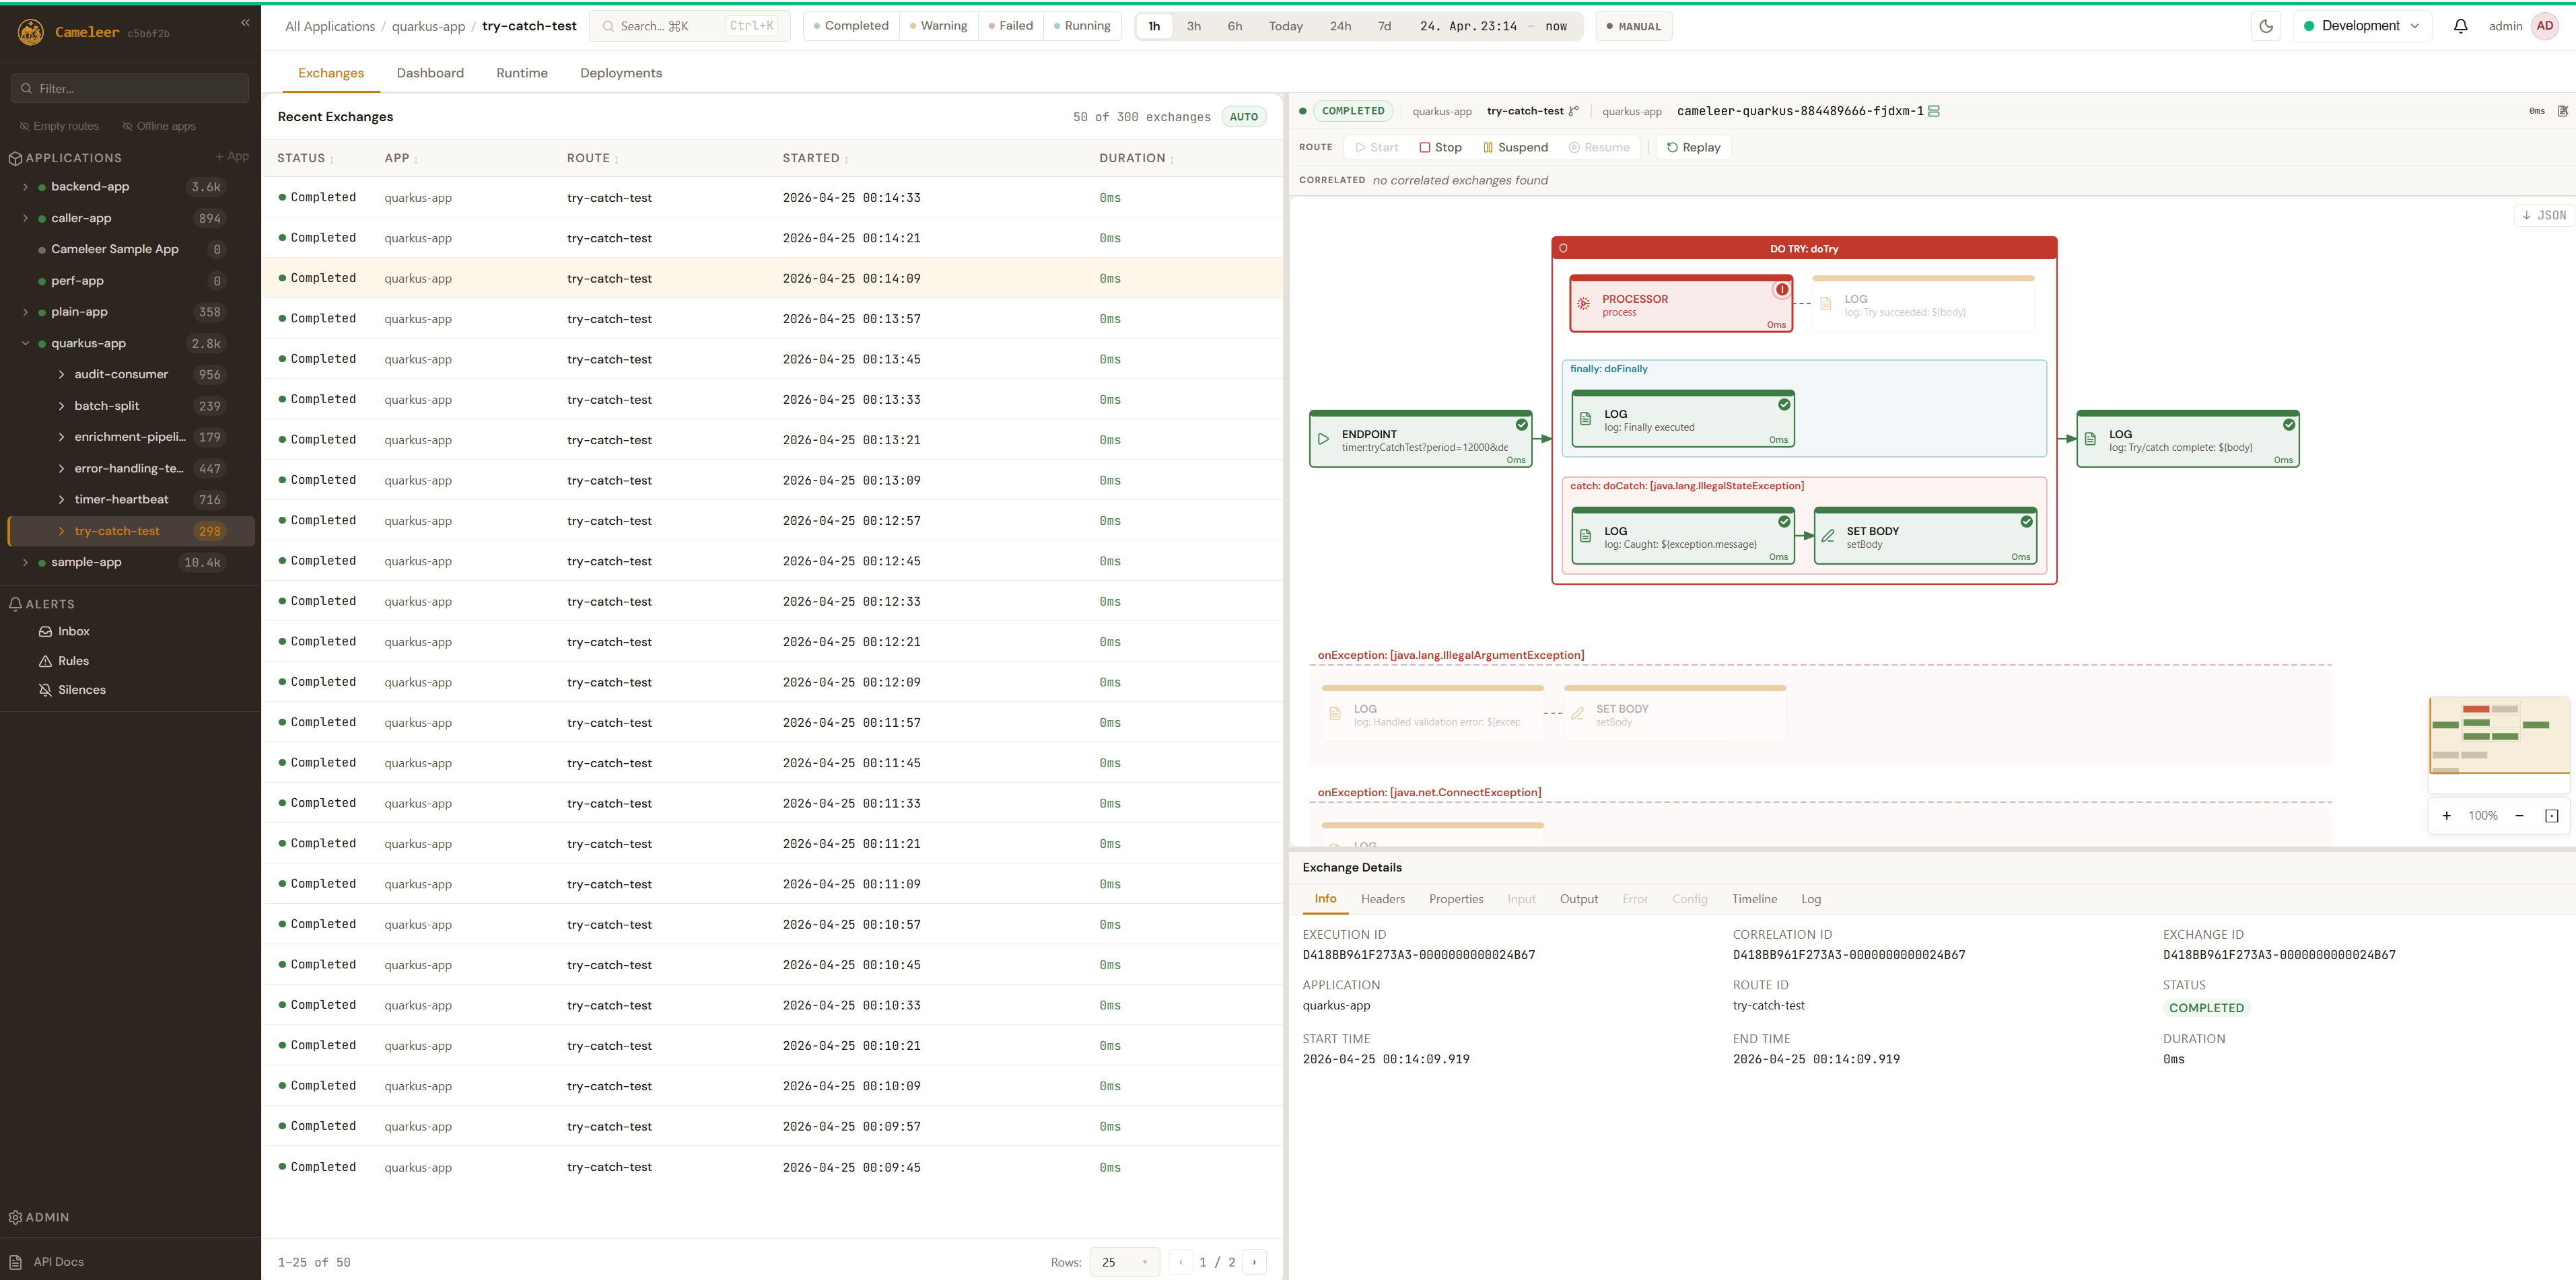
Task: Go back to All Applications breadcrumb
Action: pyautogui.click(x=329, y=26)
